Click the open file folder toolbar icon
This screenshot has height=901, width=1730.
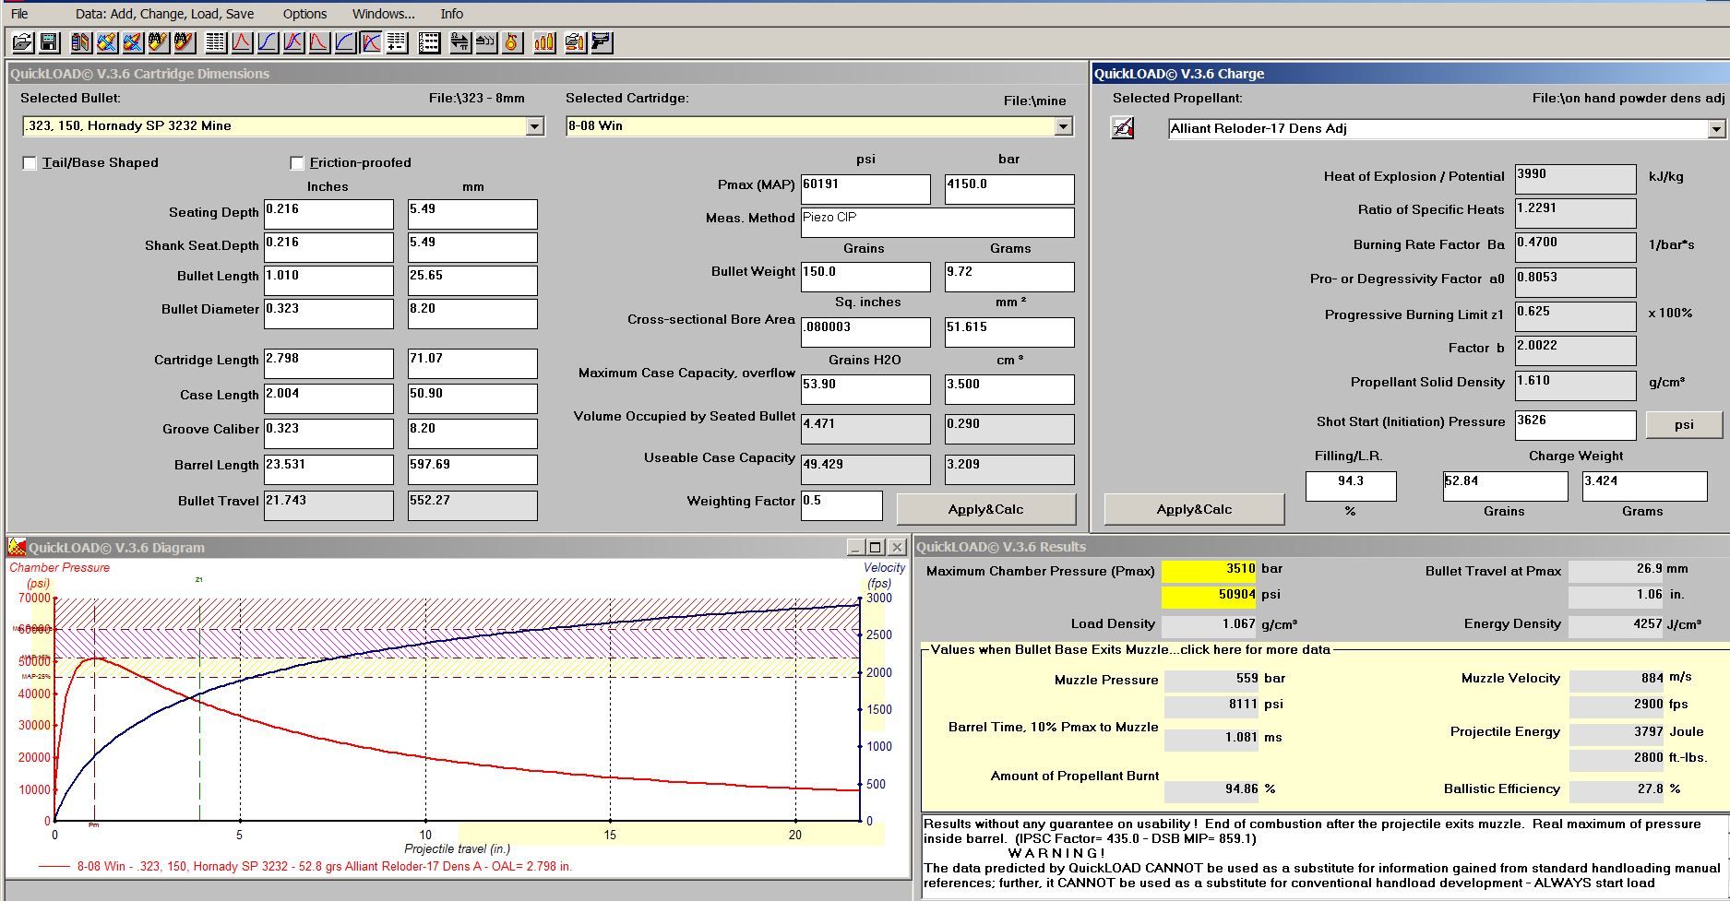point(23,42)
